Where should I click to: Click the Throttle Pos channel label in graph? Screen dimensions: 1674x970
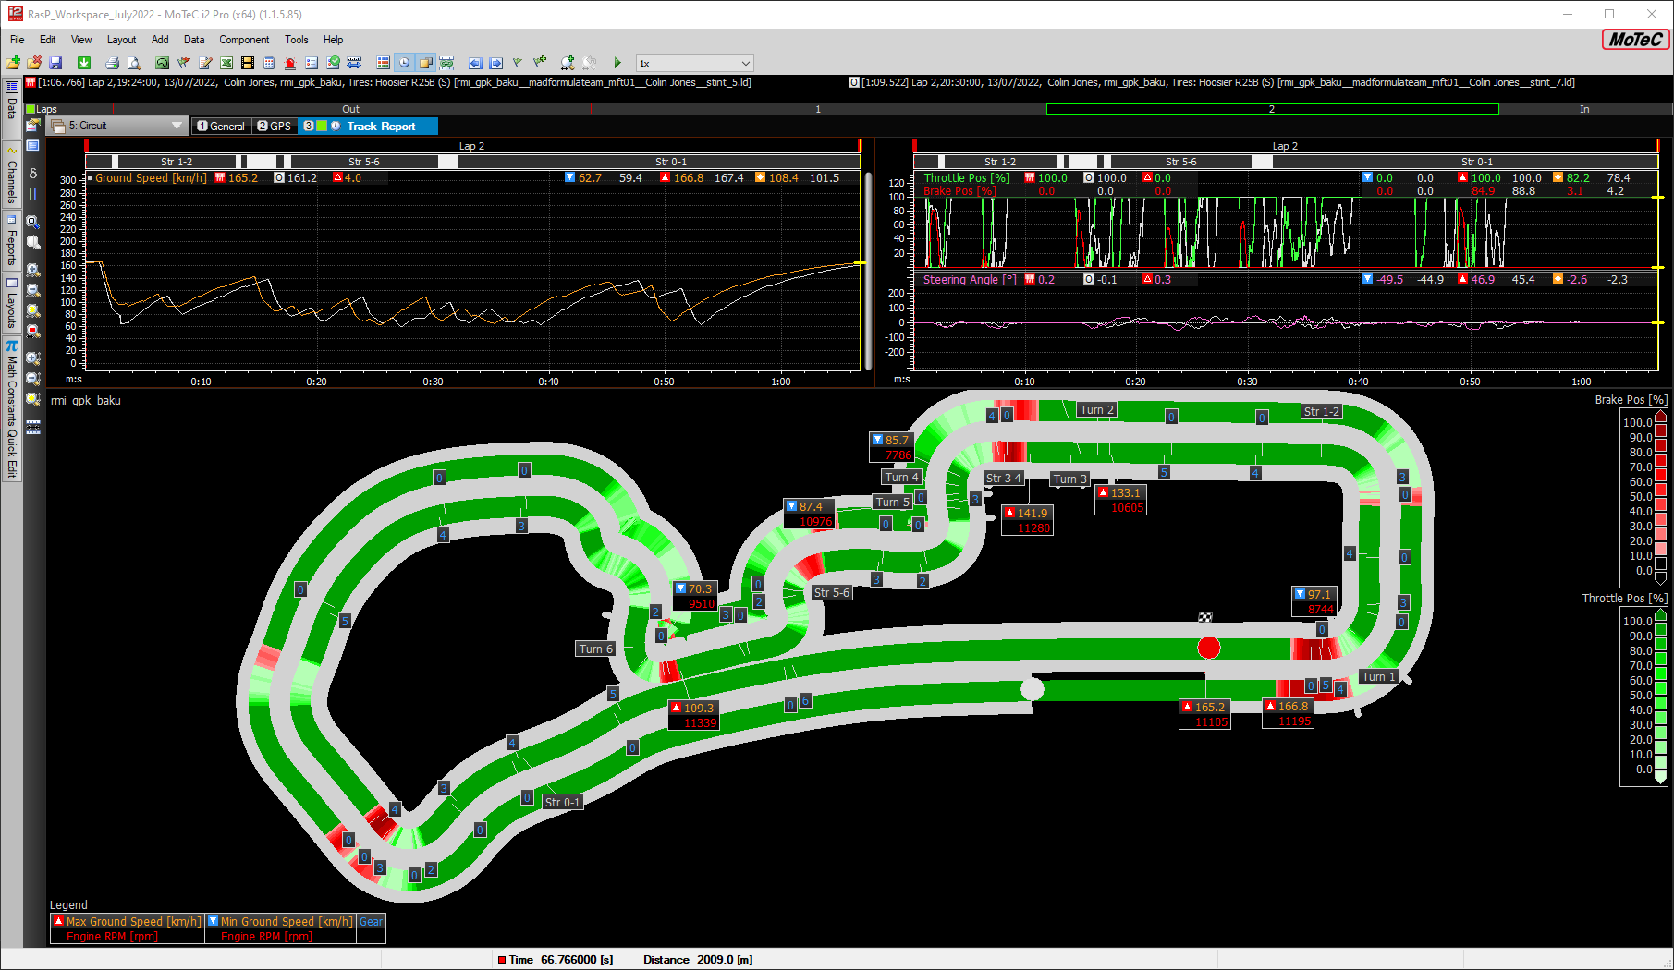pos(966,178)
